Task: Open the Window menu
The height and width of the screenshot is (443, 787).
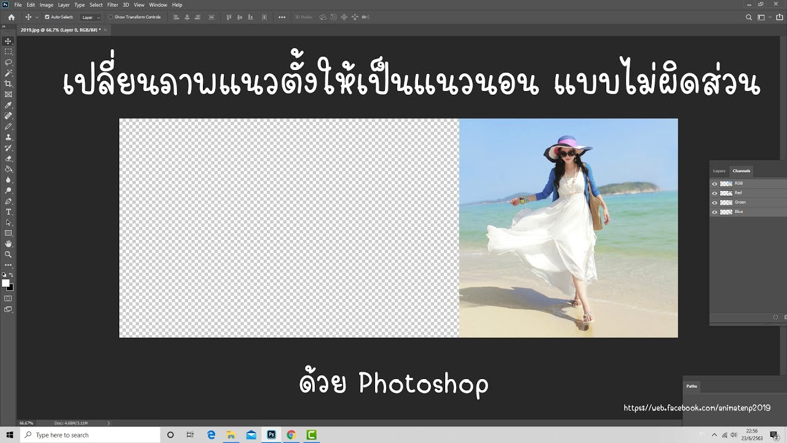Action: (x=158, y=5)
